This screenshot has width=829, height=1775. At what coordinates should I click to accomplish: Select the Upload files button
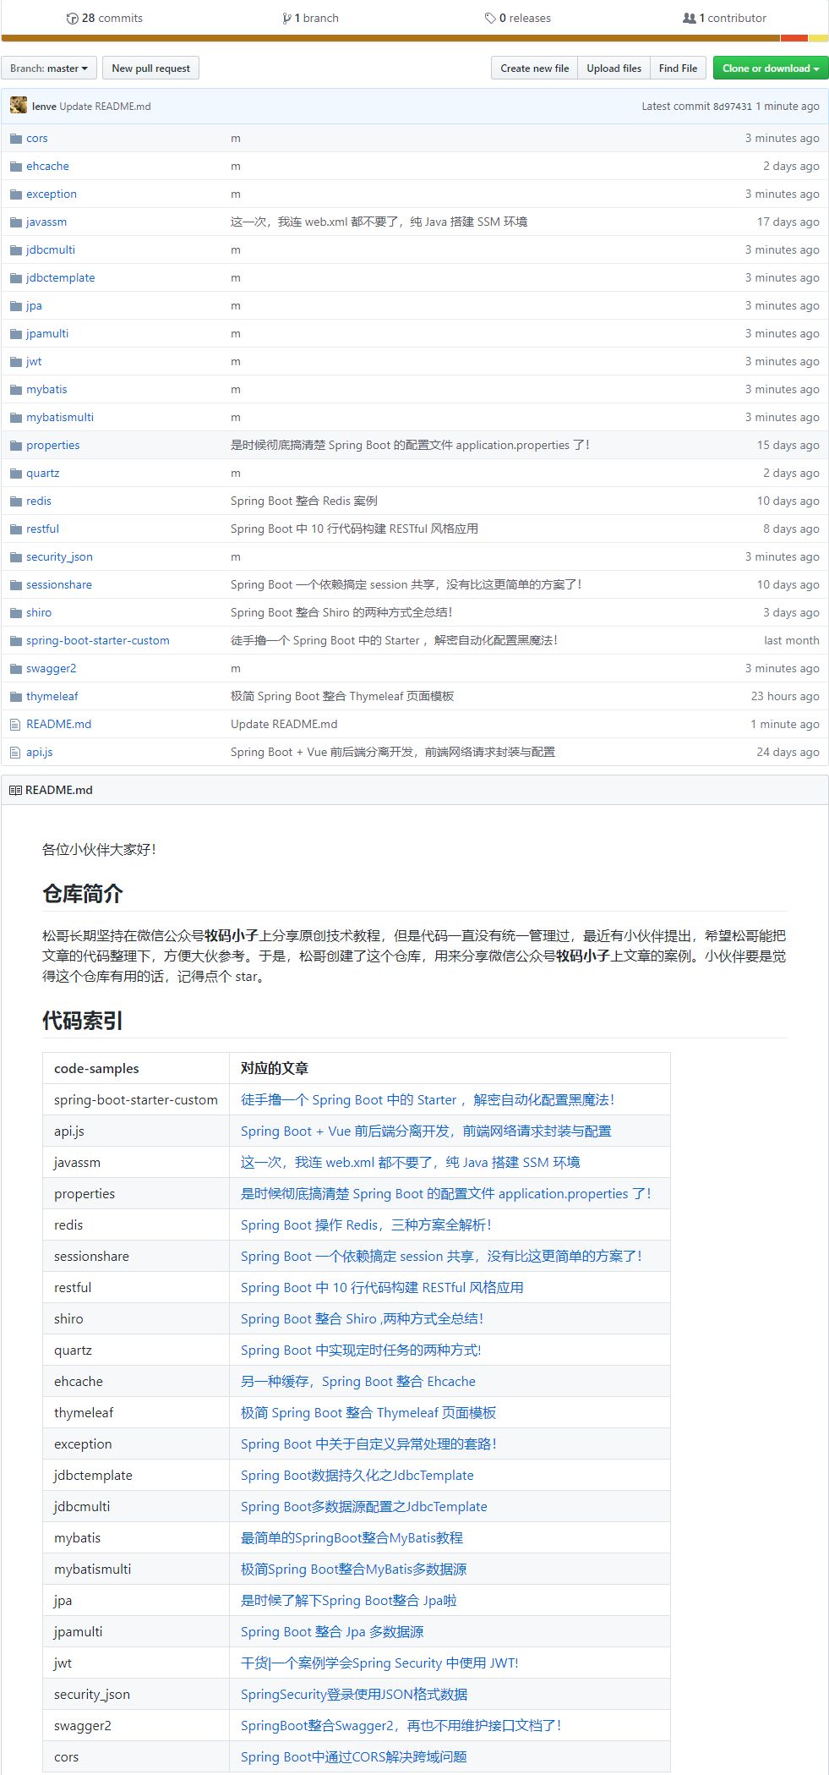click(x=614, y=68)
